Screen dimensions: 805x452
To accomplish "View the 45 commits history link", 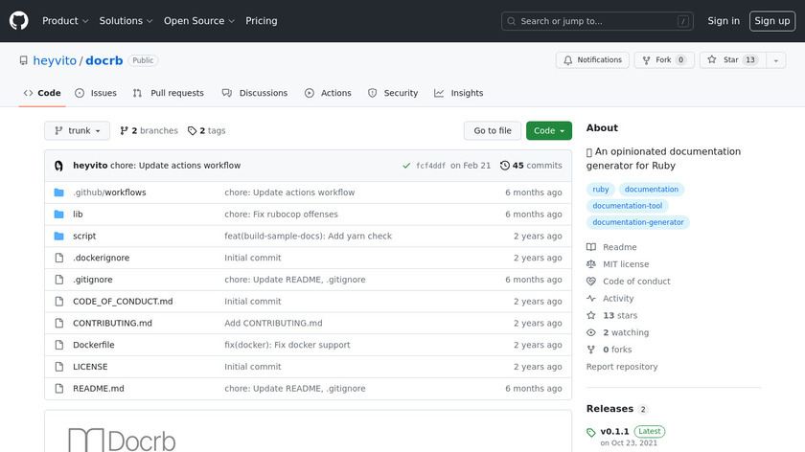I will coord(531,166).
